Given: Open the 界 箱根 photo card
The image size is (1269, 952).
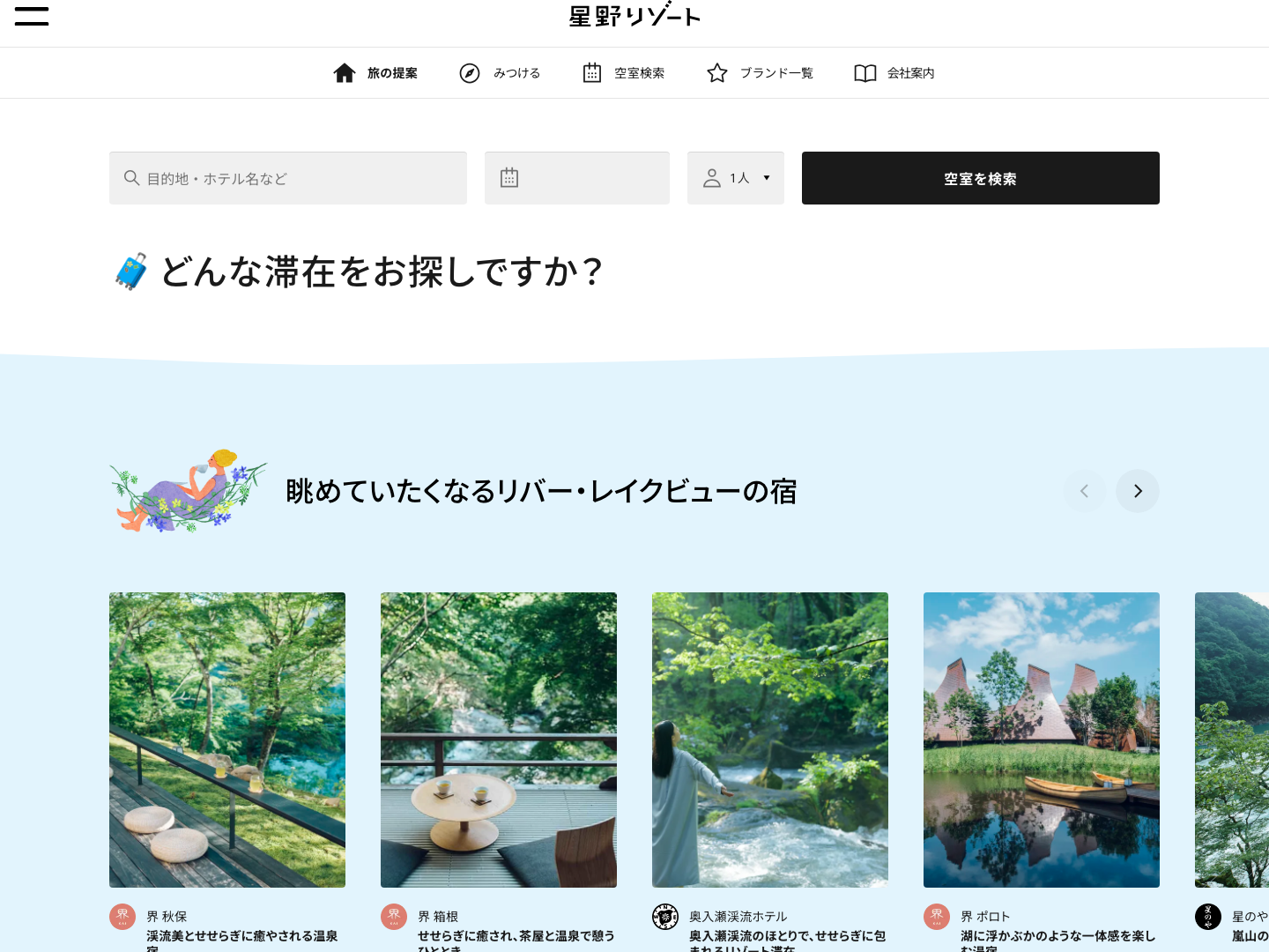Looking at the screenshot, I should click(499, 740).
